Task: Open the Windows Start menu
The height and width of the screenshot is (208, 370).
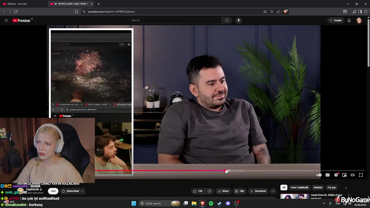Action: pyautogui.click(x=134, y=203)
